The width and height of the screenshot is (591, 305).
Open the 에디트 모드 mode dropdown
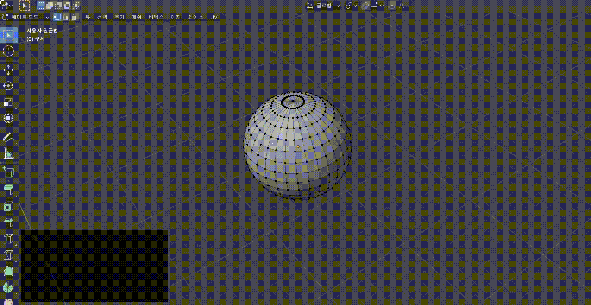tap(25, 17)
